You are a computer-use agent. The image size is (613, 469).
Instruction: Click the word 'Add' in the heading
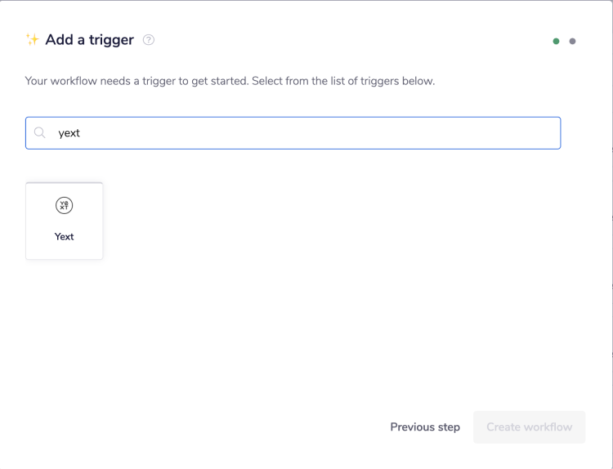point(60,40)
